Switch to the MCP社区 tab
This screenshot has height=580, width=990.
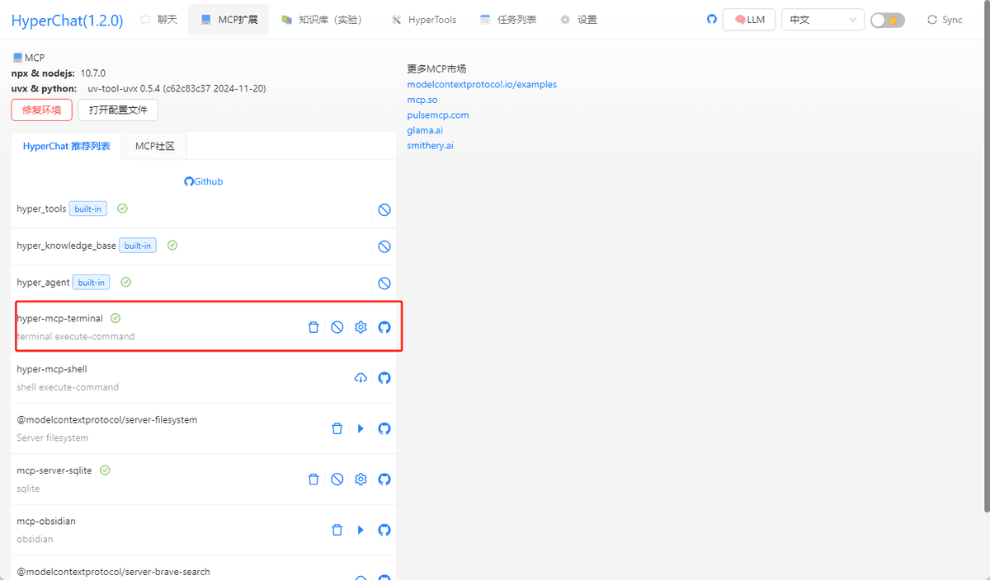point(155,147)
